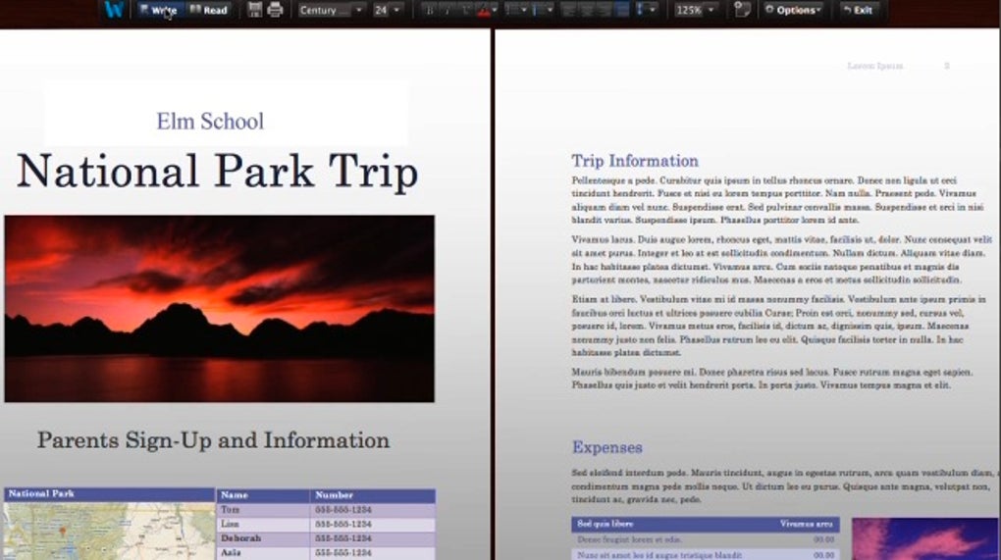Click the map thumbnail image
This screenshot has height=560, width=1001.
pyautogui.click(x=109, y=531)
